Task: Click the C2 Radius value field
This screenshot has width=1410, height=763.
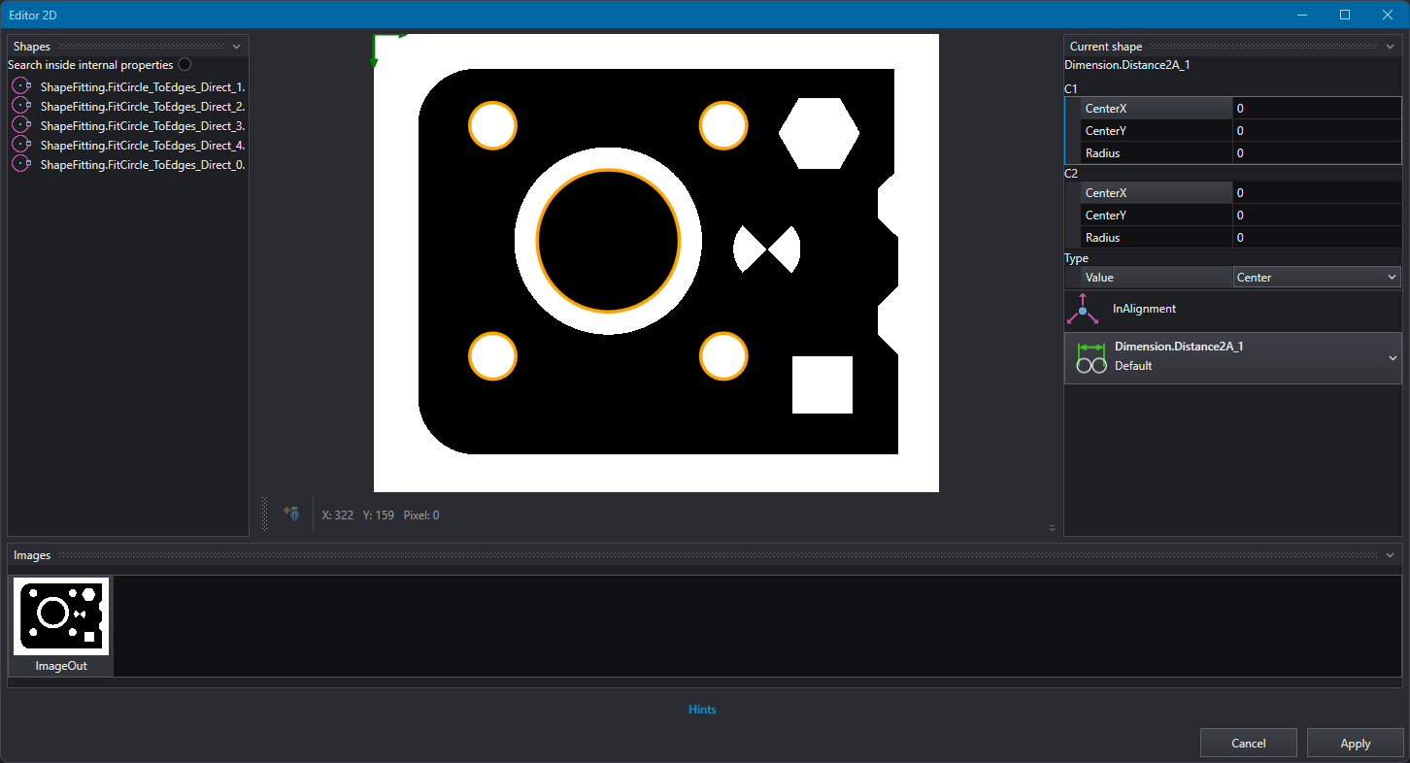Action: (1317, 238)
